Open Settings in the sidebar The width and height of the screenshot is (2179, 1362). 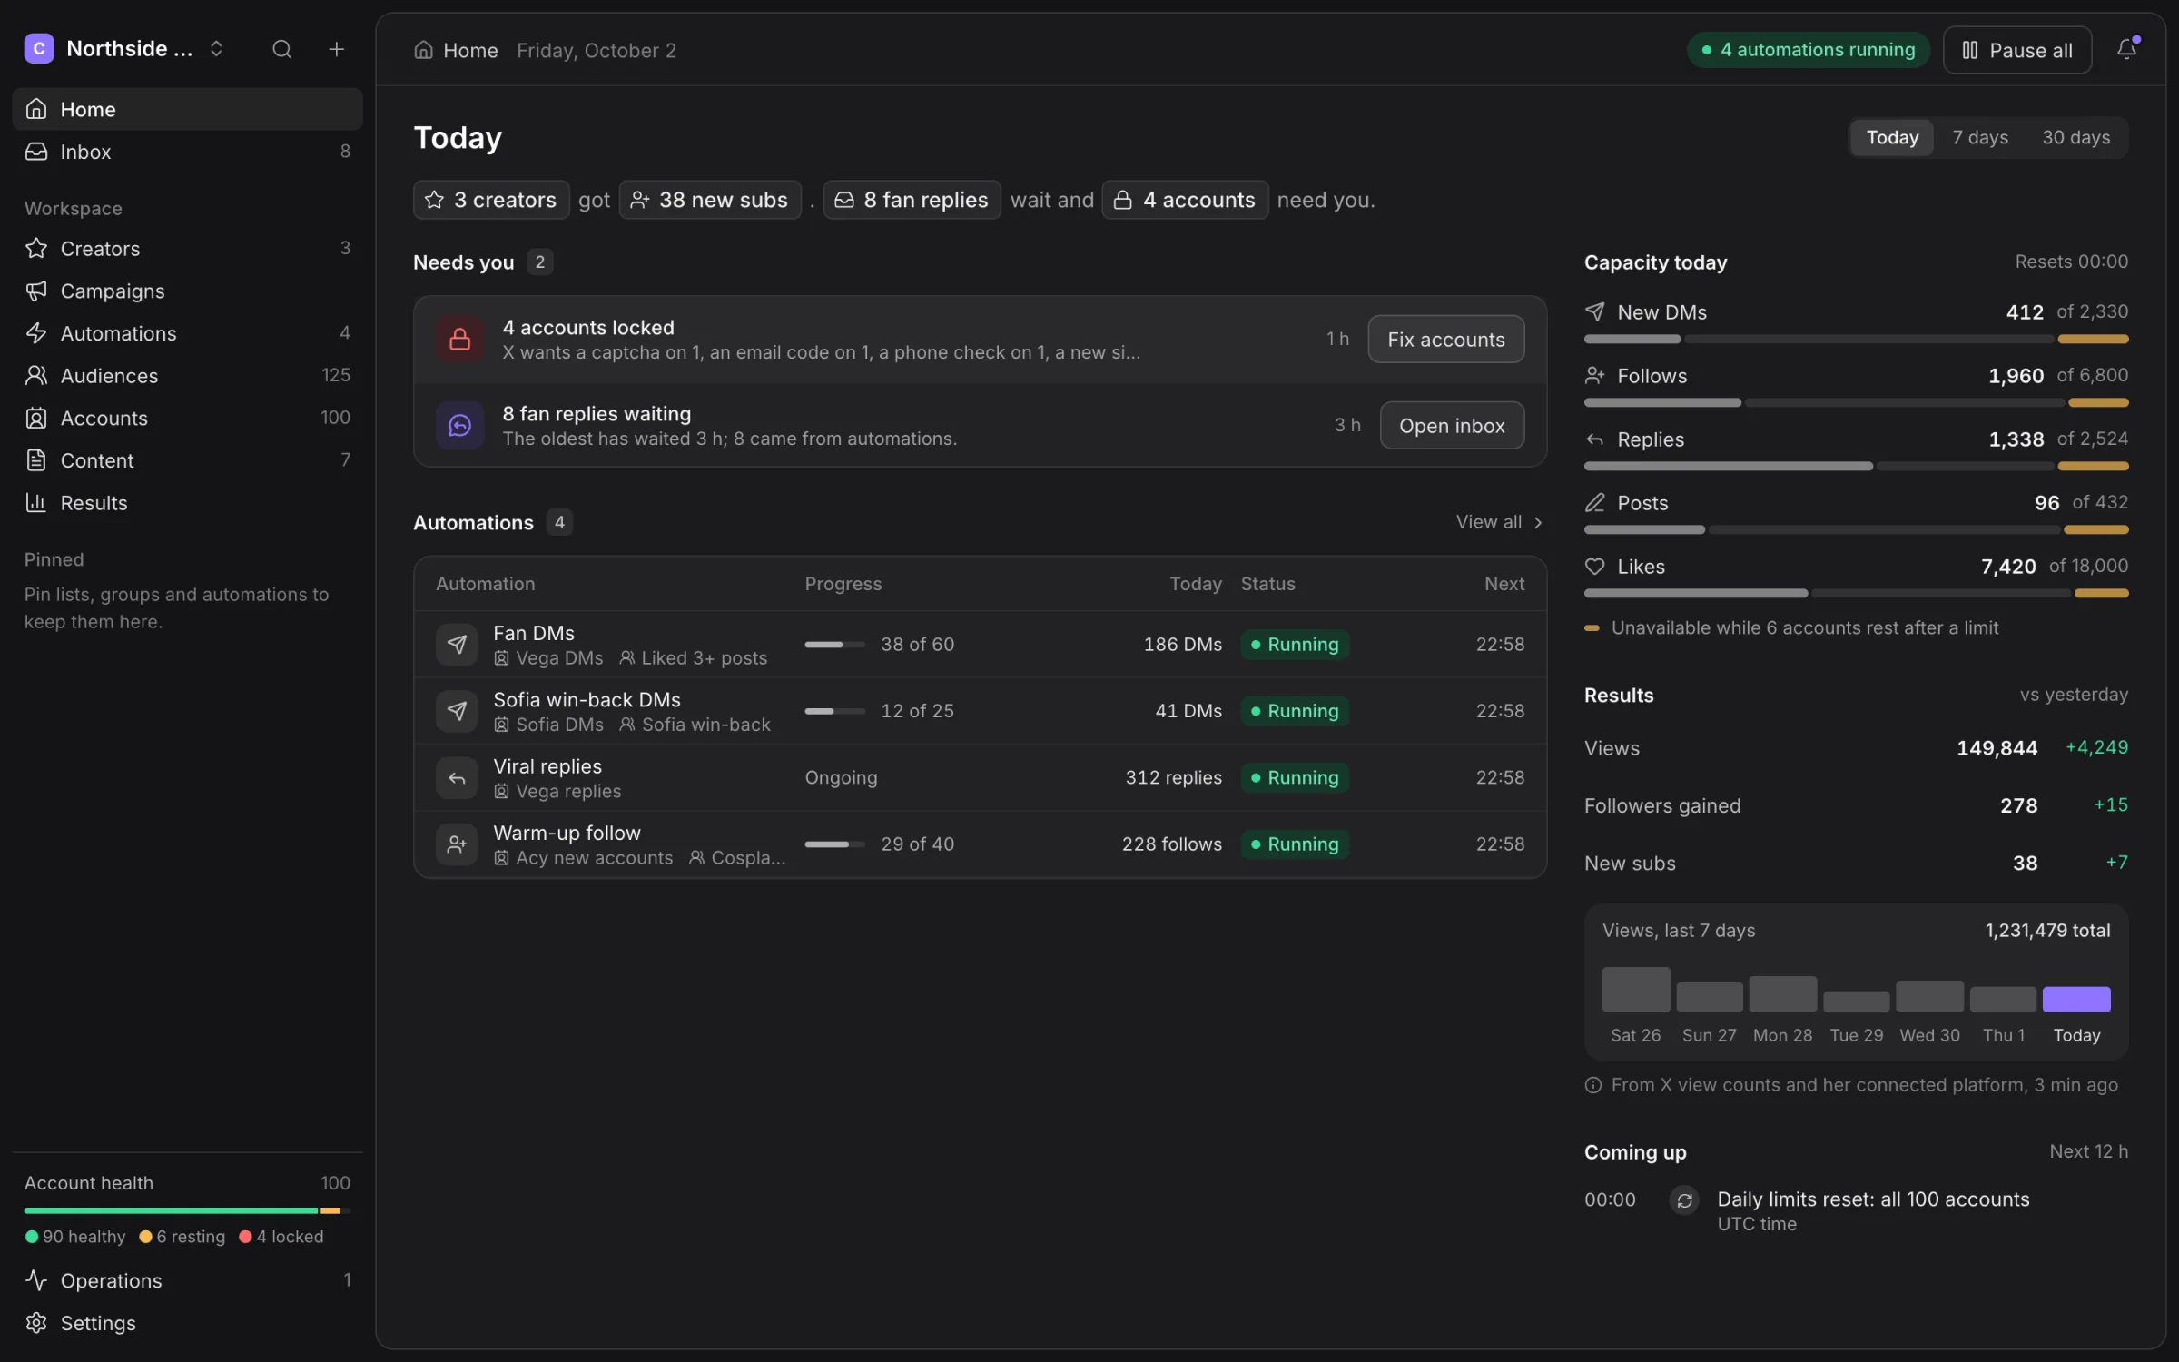coord(187,1323)
